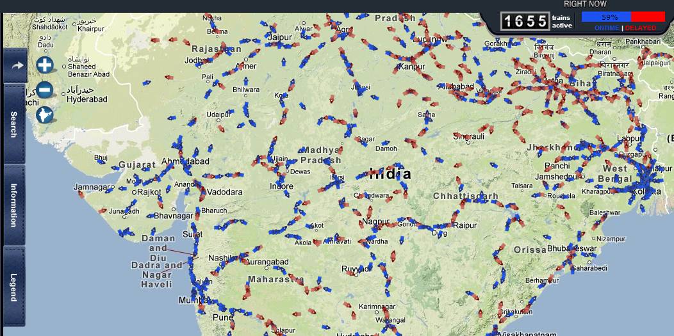Click the Warangal city label
674x336 pixels.
[390, 320]
